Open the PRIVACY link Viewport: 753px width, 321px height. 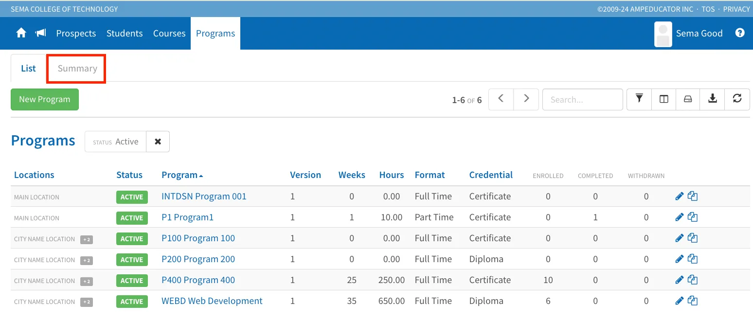coord(736,9)
